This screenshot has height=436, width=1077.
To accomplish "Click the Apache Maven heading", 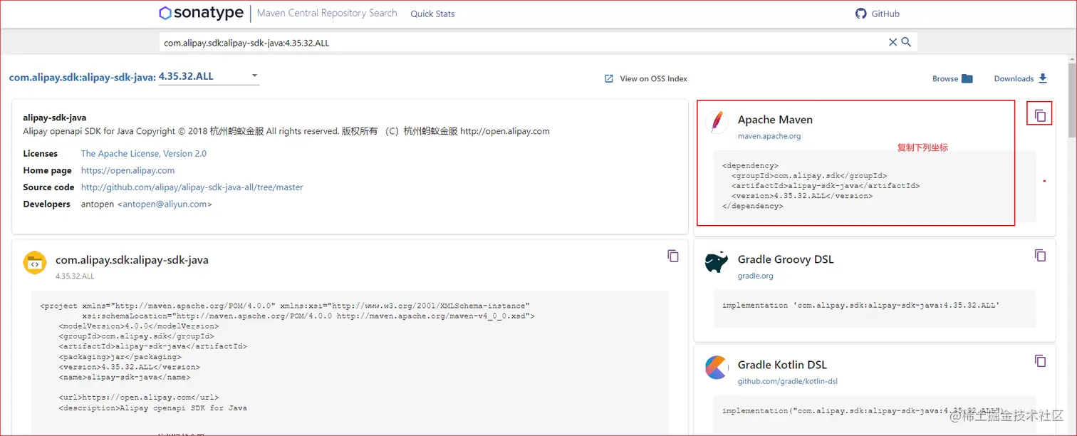I will coord(775,120).
